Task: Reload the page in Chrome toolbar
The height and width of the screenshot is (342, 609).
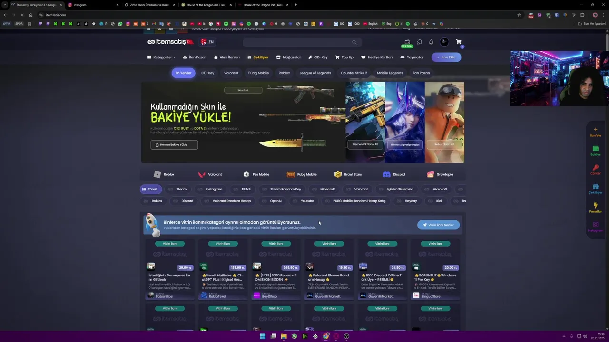Action: (x=22, y=15)
